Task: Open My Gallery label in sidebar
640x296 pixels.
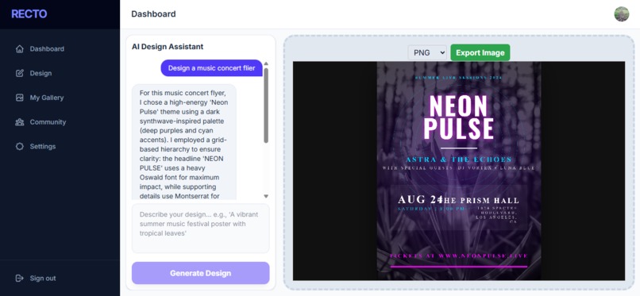Action: pos(47,98)
